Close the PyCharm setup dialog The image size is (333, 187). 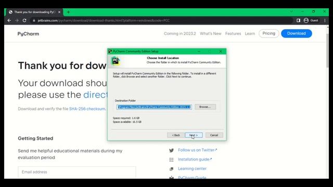point(221,51)
